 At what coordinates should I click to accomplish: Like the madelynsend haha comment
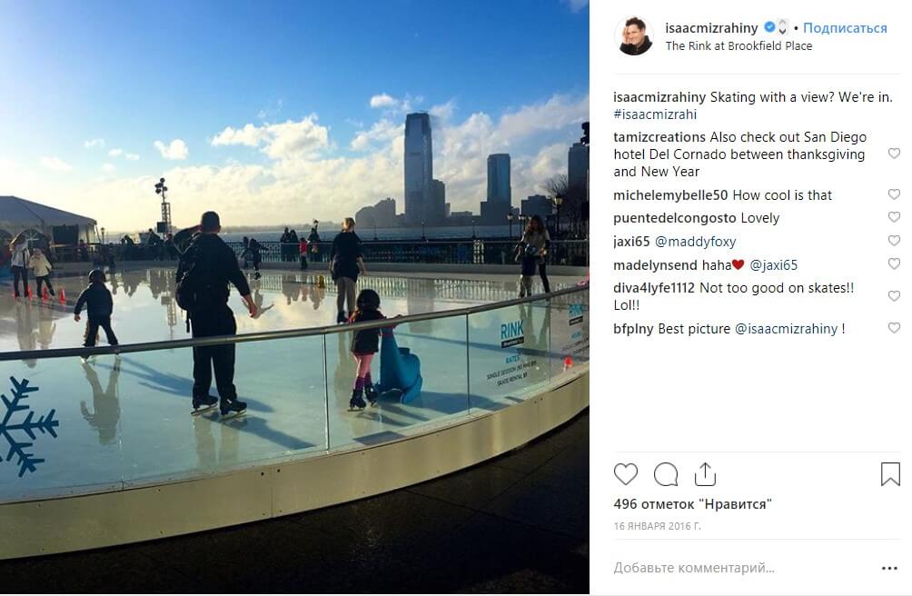click(894, 264)
